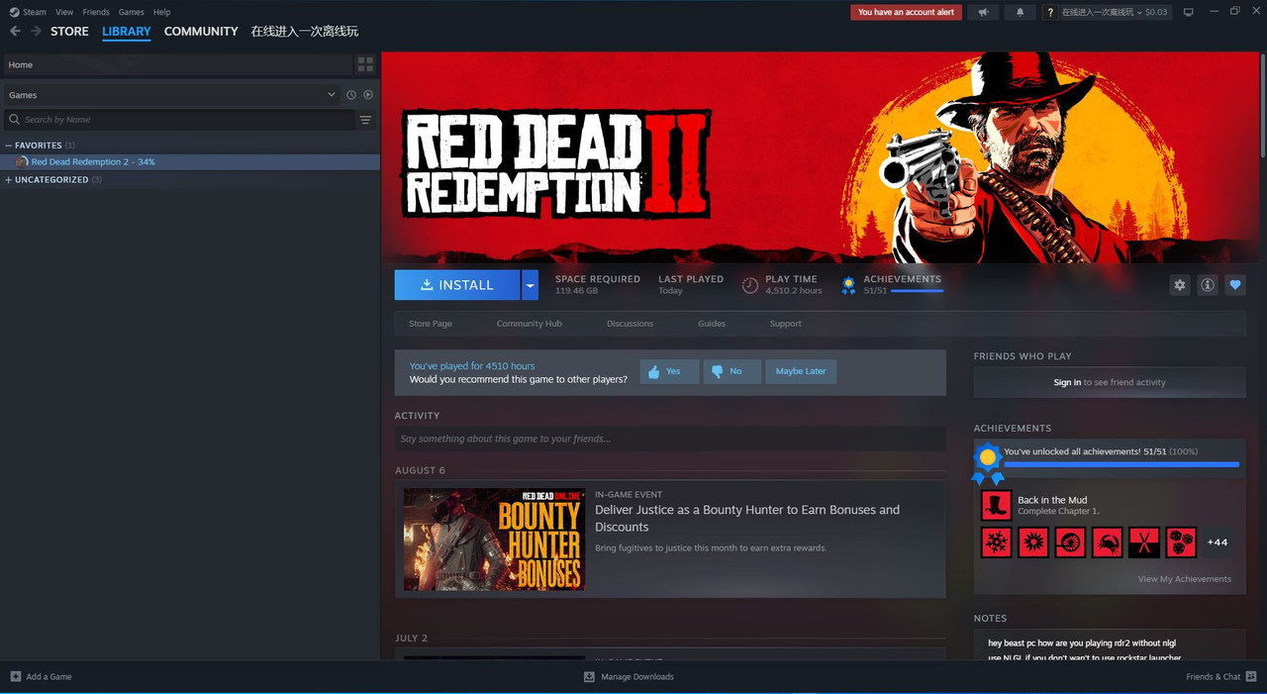Open the Help menu
This screenshot has height=694, width=1267.
(x=161, y=12)
